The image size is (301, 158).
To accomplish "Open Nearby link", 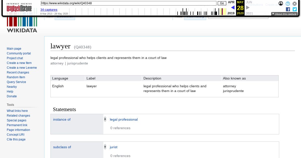I will click(12, 87).
